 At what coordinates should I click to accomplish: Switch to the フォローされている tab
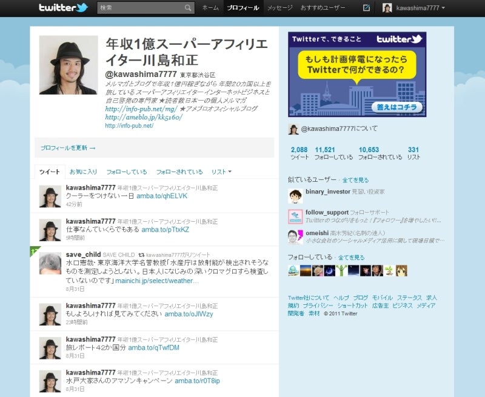coord(179,172)
